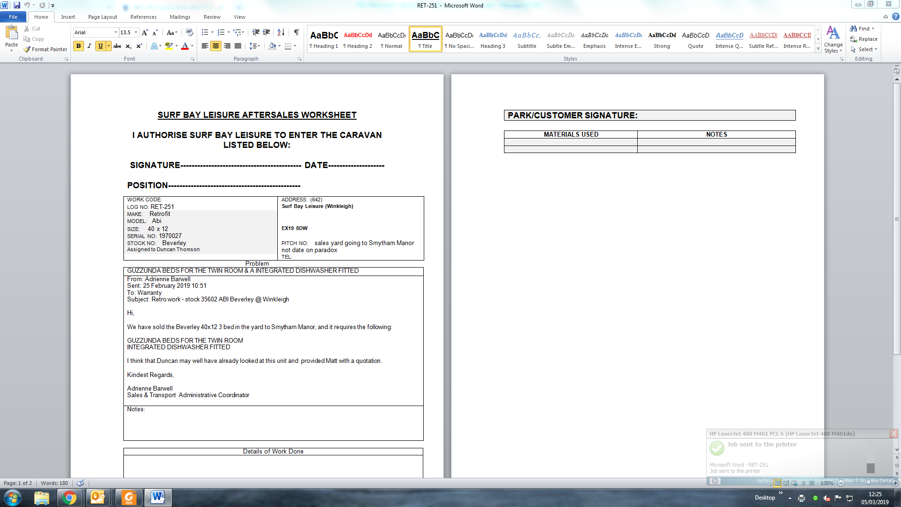Justify the paragraph text
The width and height of the screenshot is (901, 507).
[238, 46]
